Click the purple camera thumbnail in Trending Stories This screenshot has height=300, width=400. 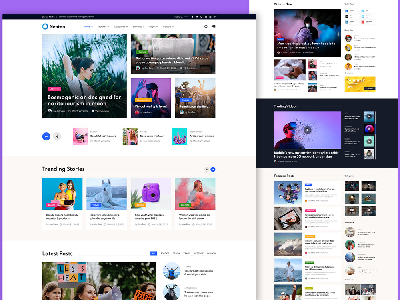151,194
